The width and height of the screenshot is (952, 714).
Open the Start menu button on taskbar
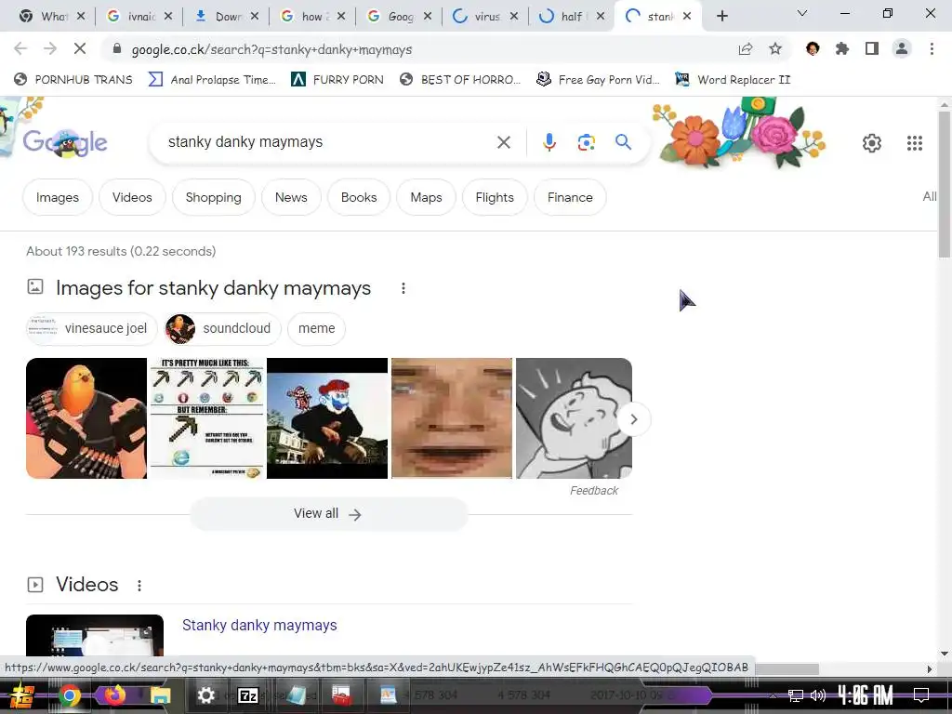(x=22, y=695)
